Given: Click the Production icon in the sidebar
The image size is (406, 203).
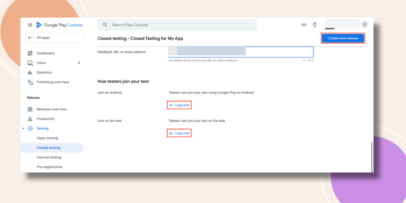Looking at the screenshot, I should pyautogui.click(x=30, y=119).
